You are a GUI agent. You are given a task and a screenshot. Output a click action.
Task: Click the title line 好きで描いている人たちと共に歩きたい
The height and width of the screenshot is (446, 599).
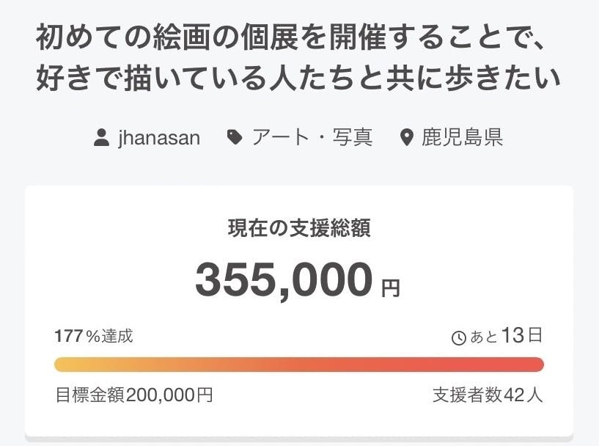pyautogui.click(x=299, y=78)
